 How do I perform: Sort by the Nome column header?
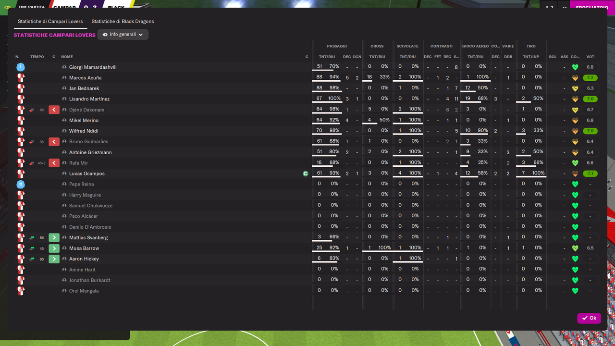coord(67,57)
